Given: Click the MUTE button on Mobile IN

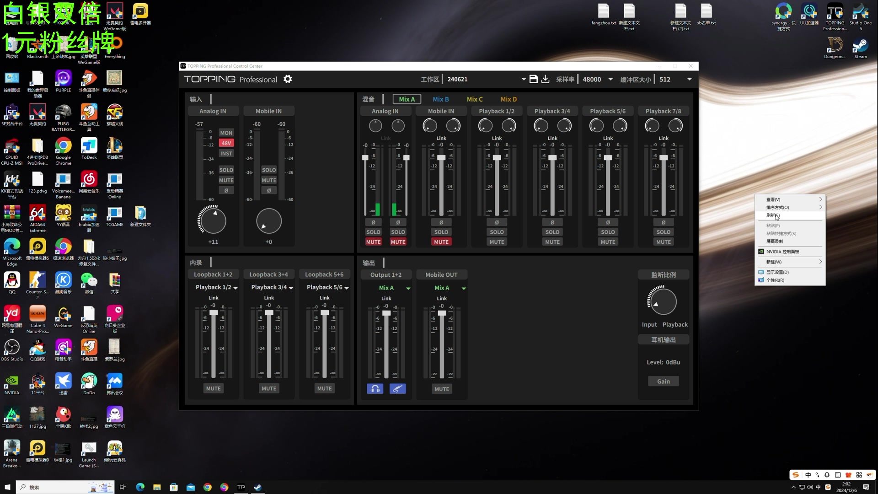Looking at the screenshot, I should coord(269,180).
